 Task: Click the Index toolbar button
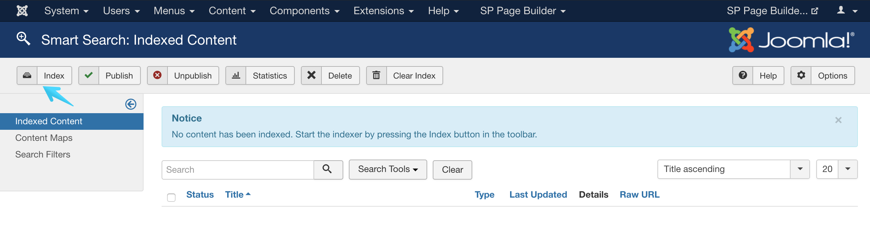(x=44, y=75)
